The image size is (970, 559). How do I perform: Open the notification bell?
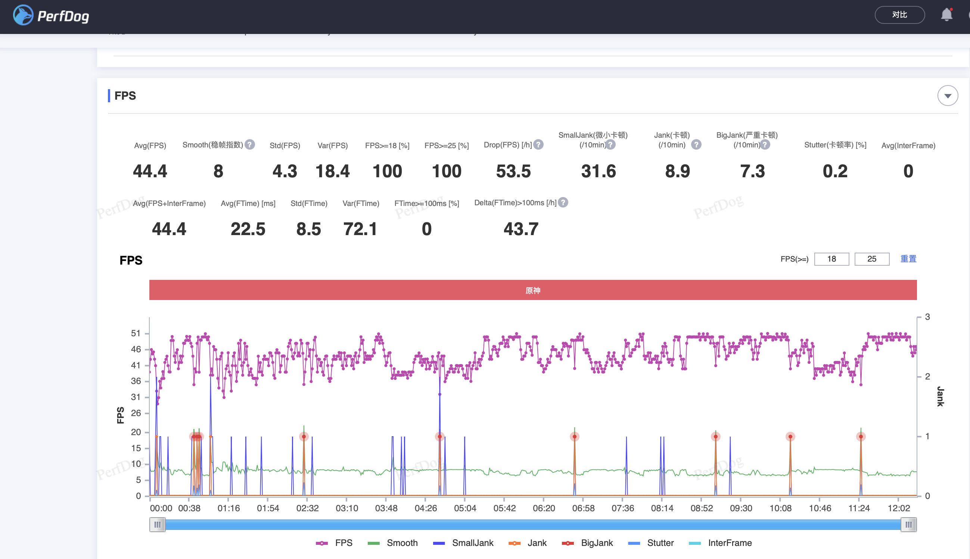point(946,15)
